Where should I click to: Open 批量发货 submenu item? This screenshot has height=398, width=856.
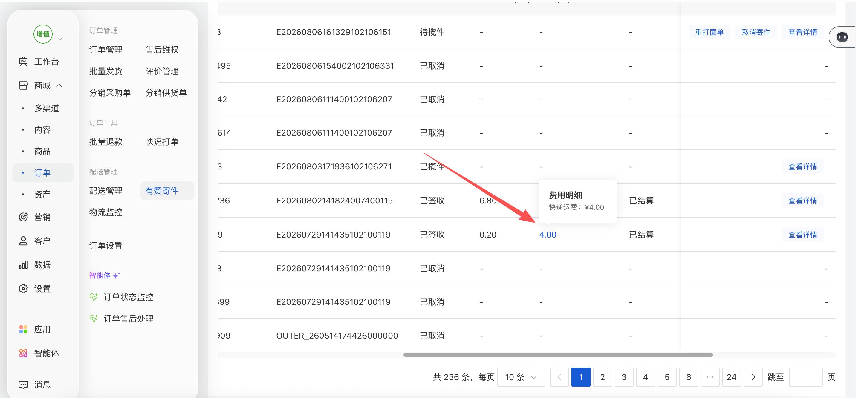pyautogui.click(x=106, y=71)
